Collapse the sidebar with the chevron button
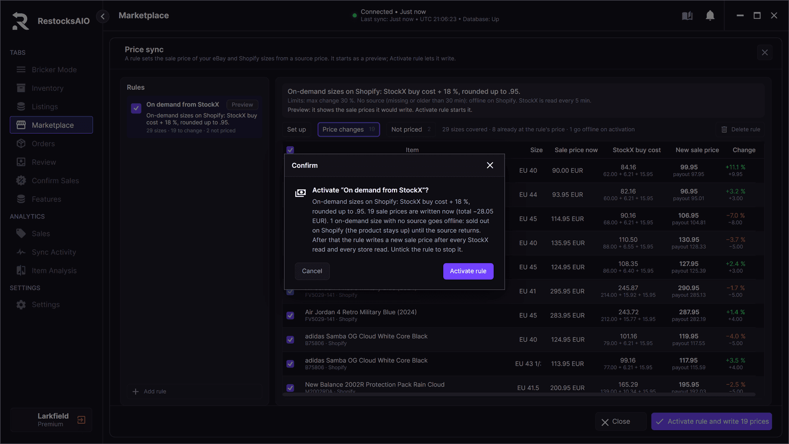Viewport: 789px width, 444px height. click(103, 16)
